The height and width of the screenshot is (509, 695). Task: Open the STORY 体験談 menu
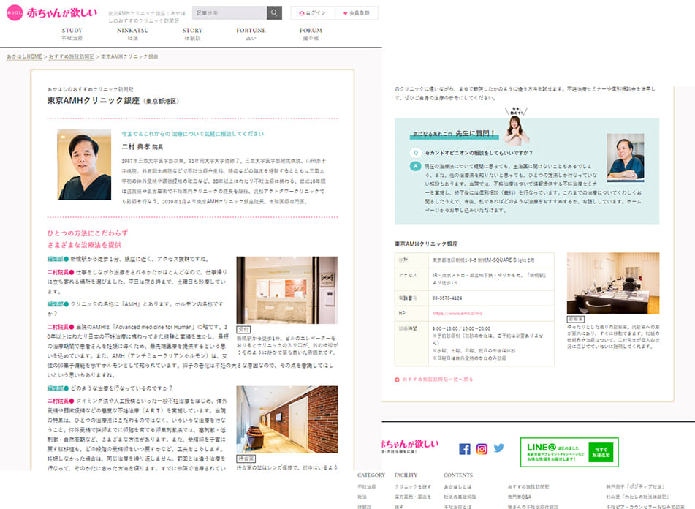[192, 34]
